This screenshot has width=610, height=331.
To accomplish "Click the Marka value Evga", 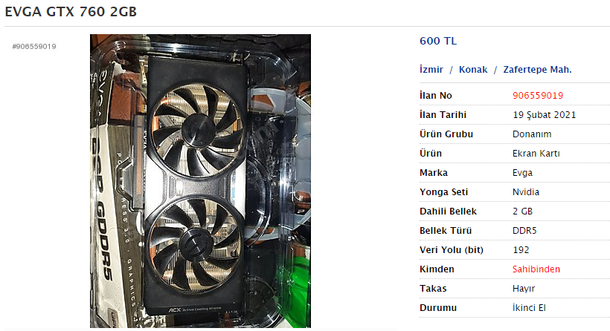I will click(522, 173).
